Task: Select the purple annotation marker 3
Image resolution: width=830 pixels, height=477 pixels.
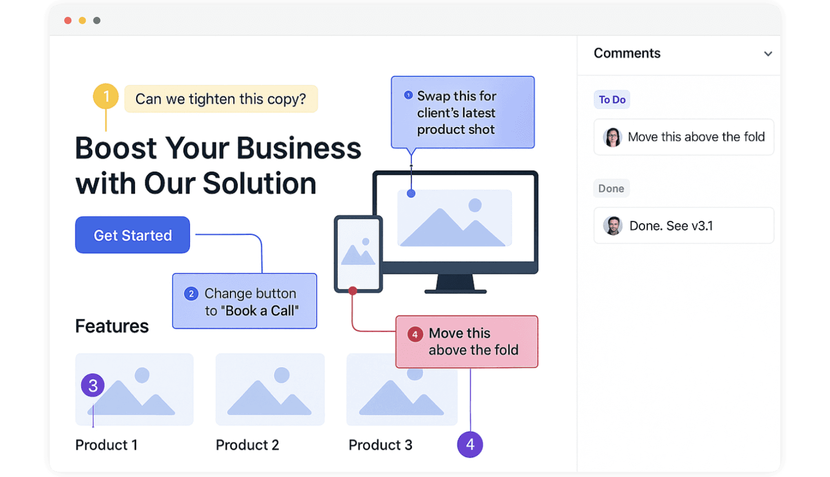Action: [x=93, y=385]
